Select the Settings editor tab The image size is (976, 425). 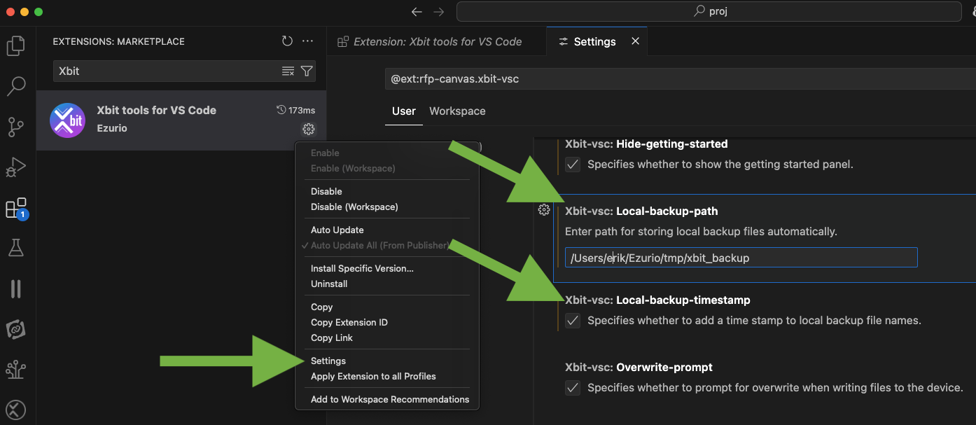(597, 41)
